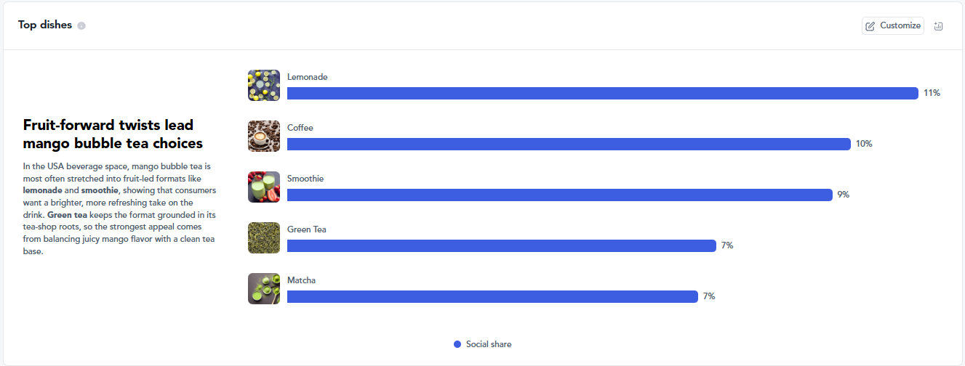This screenshot has height=366, width=965.
Task: Click the Matcha thumbnail image
Action: (264, 288)
